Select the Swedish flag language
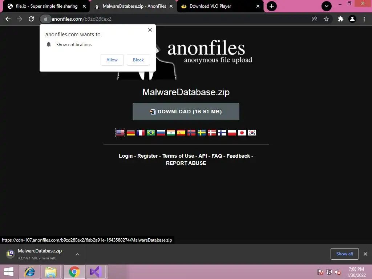372x279 pixels. coord(202,132)
